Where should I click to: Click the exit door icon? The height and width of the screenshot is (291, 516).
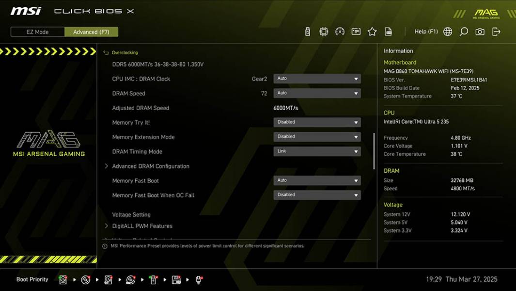[x=496, y=32]
